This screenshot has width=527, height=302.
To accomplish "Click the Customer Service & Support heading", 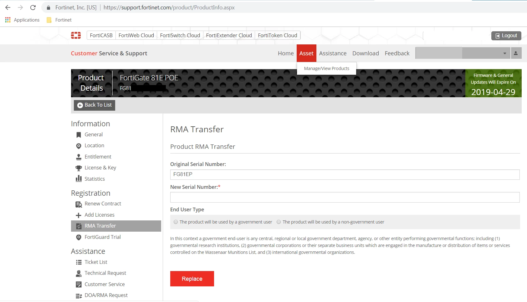I will click(x=109, y=53).
